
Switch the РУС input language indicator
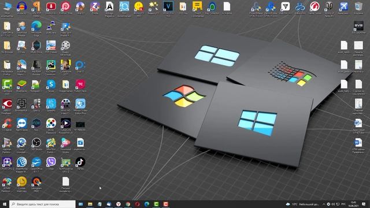343,204
